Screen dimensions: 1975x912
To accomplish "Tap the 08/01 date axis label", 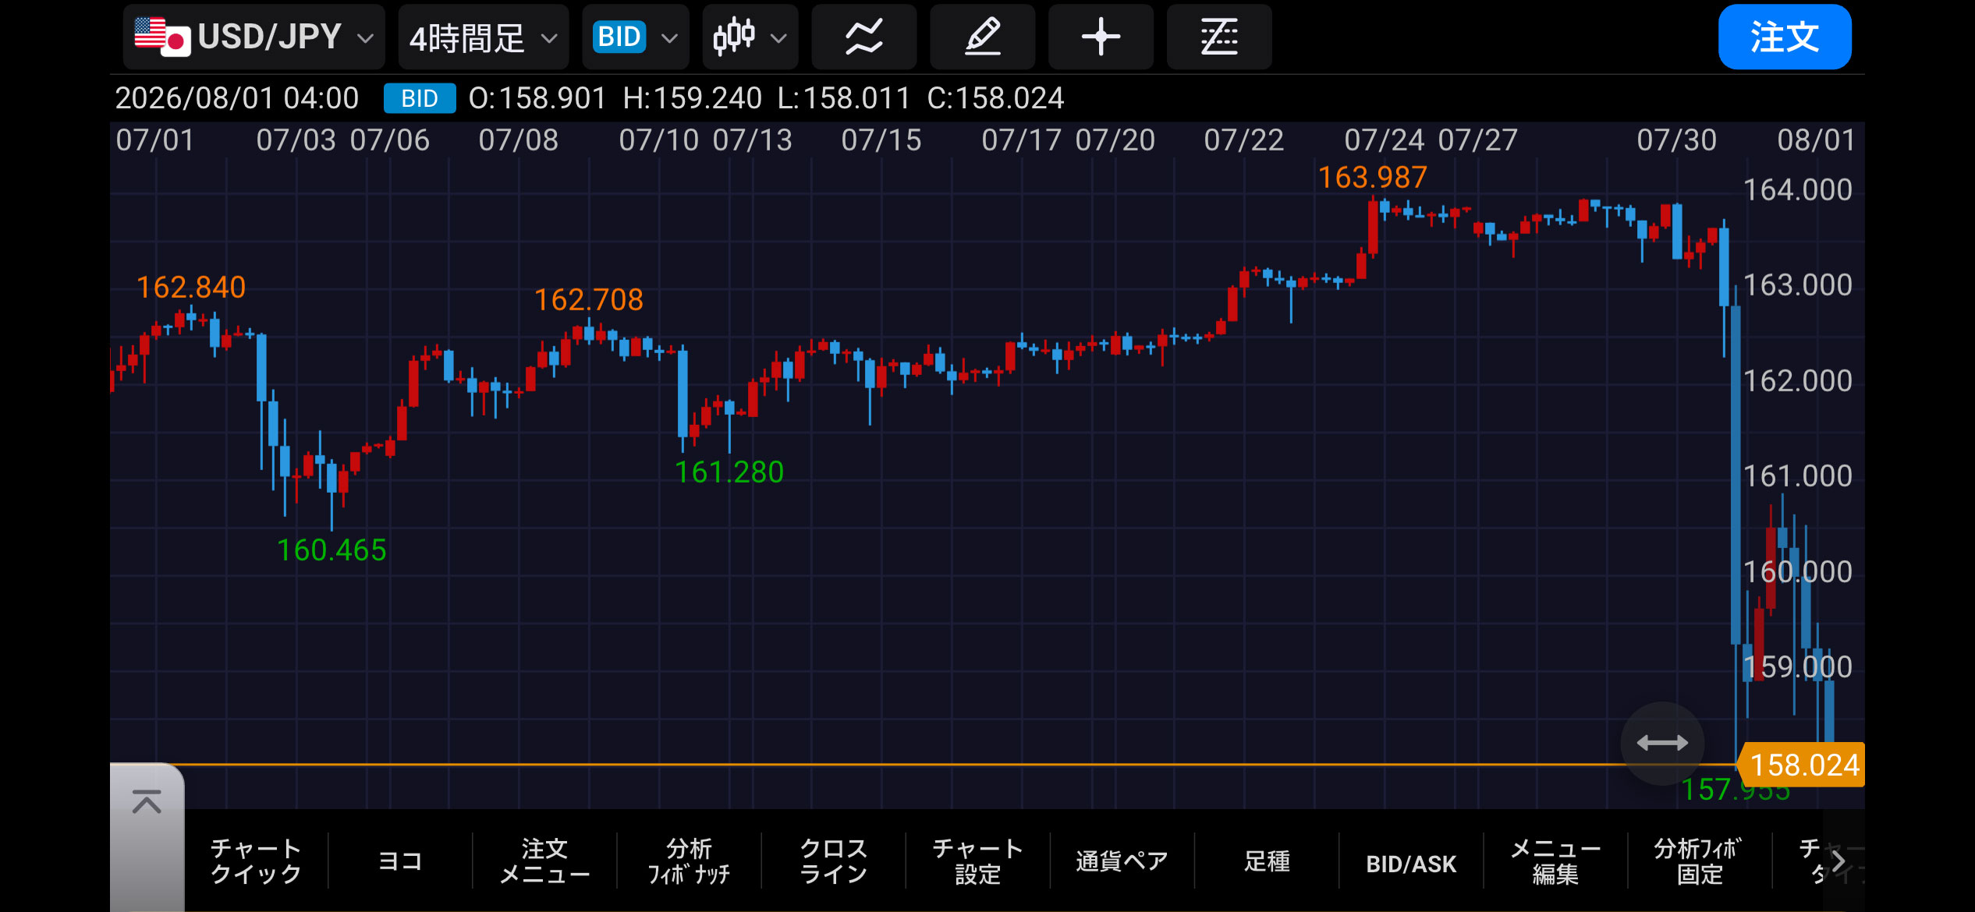I will pos(1816,140).
